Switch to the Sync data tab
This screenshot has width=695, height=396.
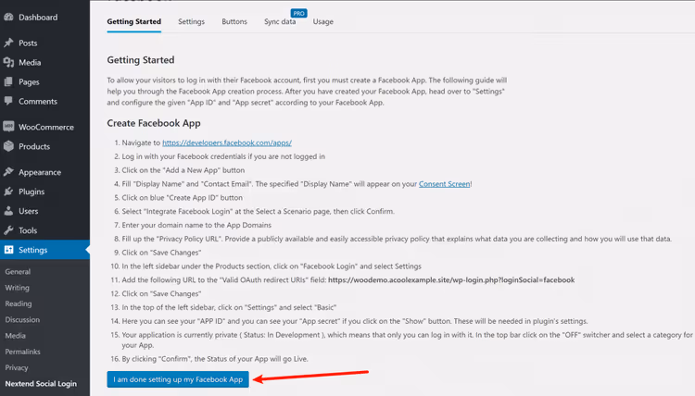coord(280,21)
